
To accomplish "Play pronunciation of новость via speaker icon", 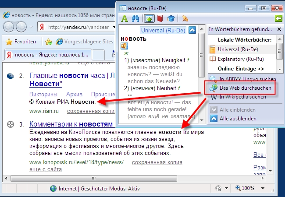I will 125,46.
